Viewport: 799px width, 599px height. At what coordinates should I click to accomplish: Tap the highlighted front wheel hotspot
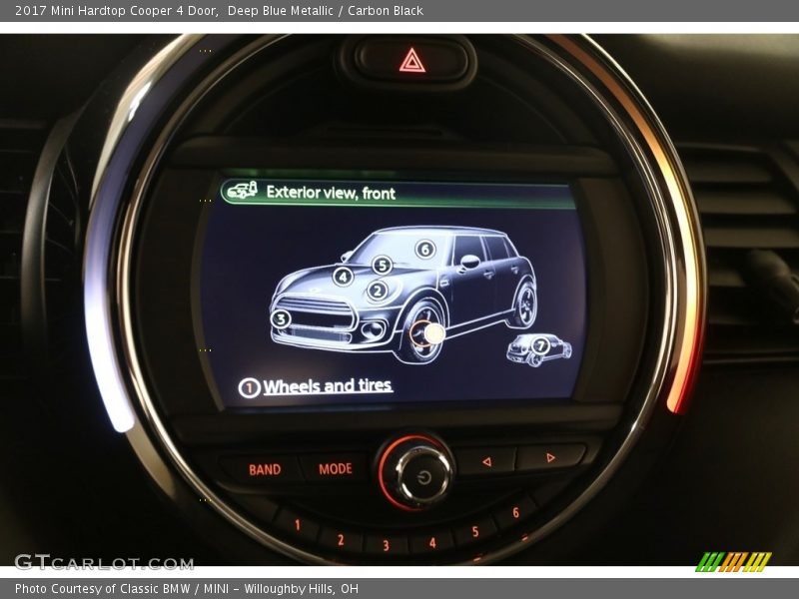pyautogui.click(x=426, y=334)
